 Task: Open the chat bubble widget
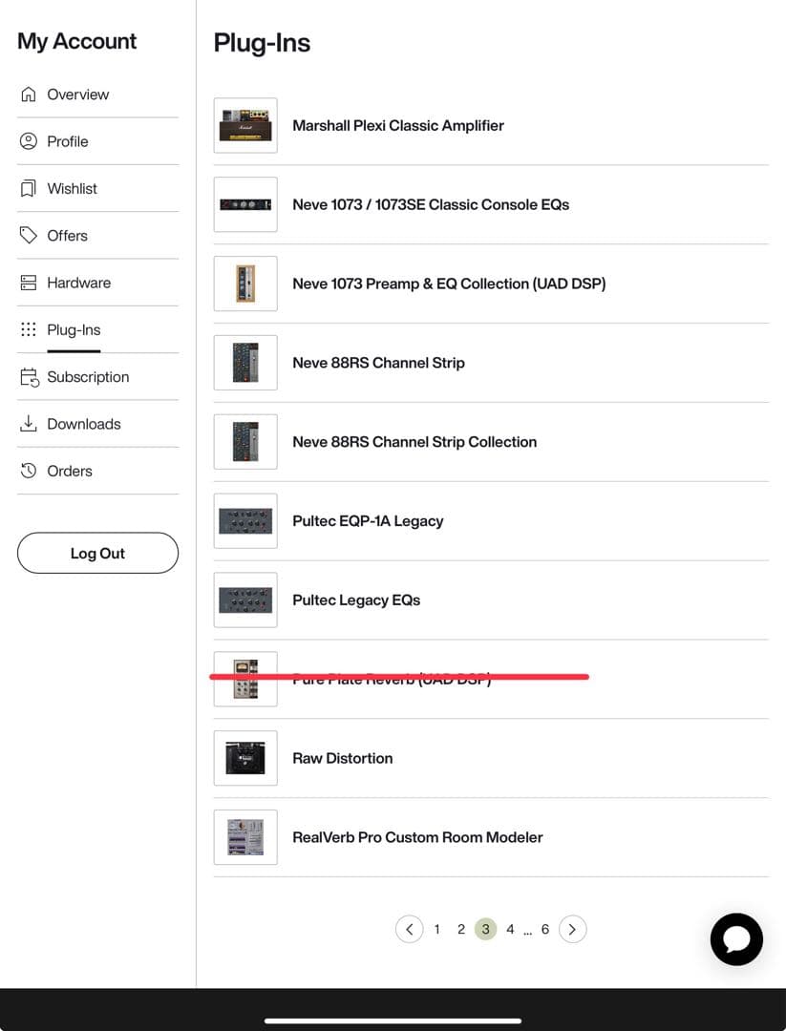736,939
